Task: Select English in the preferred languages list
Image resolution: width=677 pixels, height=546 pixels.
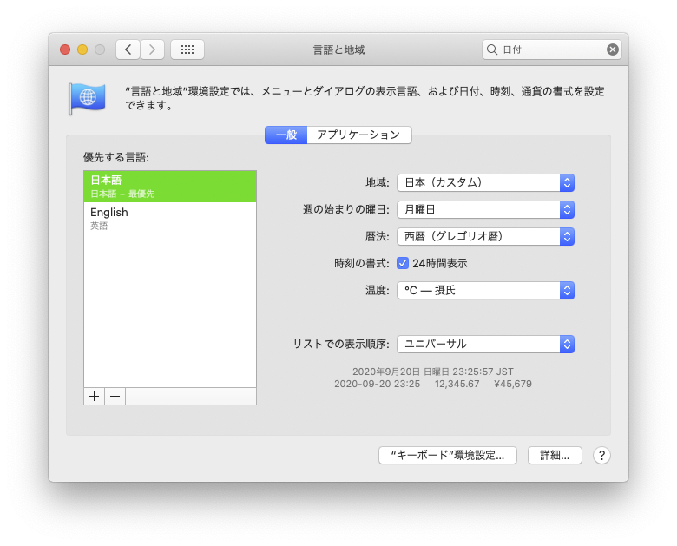Action: (x=170, y=218)
